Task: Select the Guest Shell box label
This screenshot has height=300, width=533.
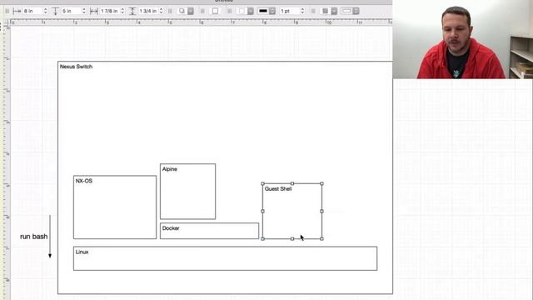Action: tap(278, 189)
